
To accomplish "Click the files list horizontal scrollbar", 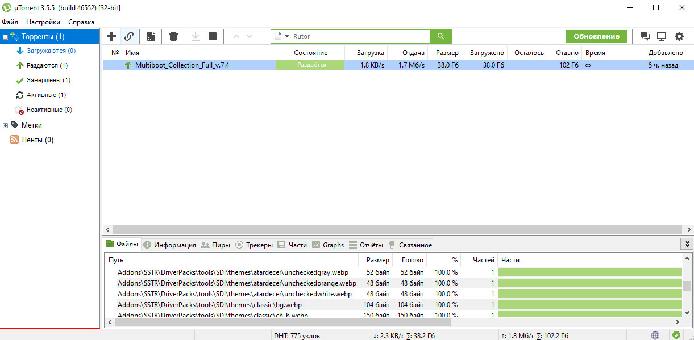I will tap(282, 322).
